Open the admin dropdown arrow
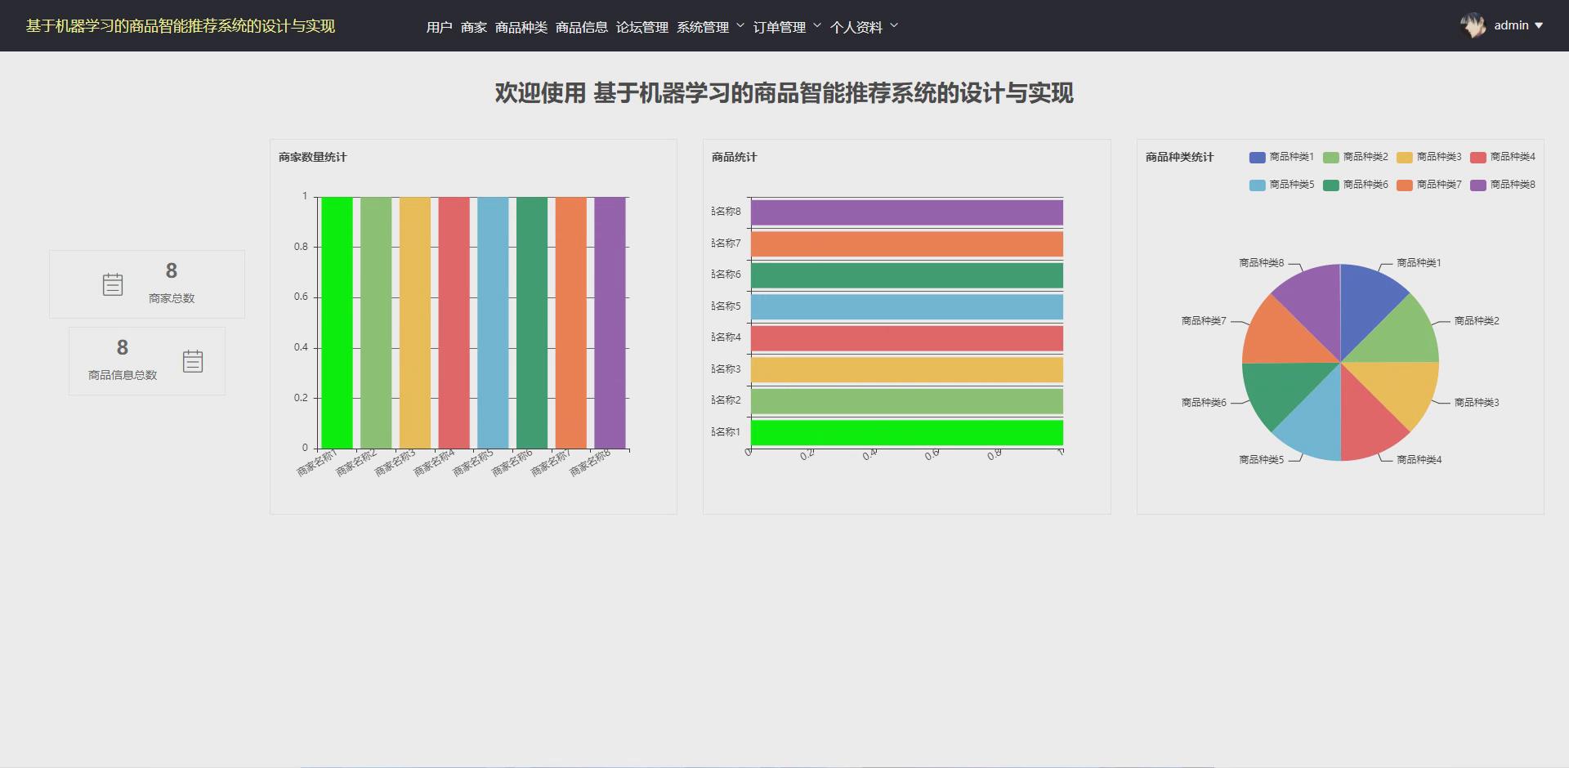The width and height of the screenshot is (1569, 768). point(1539,25)
